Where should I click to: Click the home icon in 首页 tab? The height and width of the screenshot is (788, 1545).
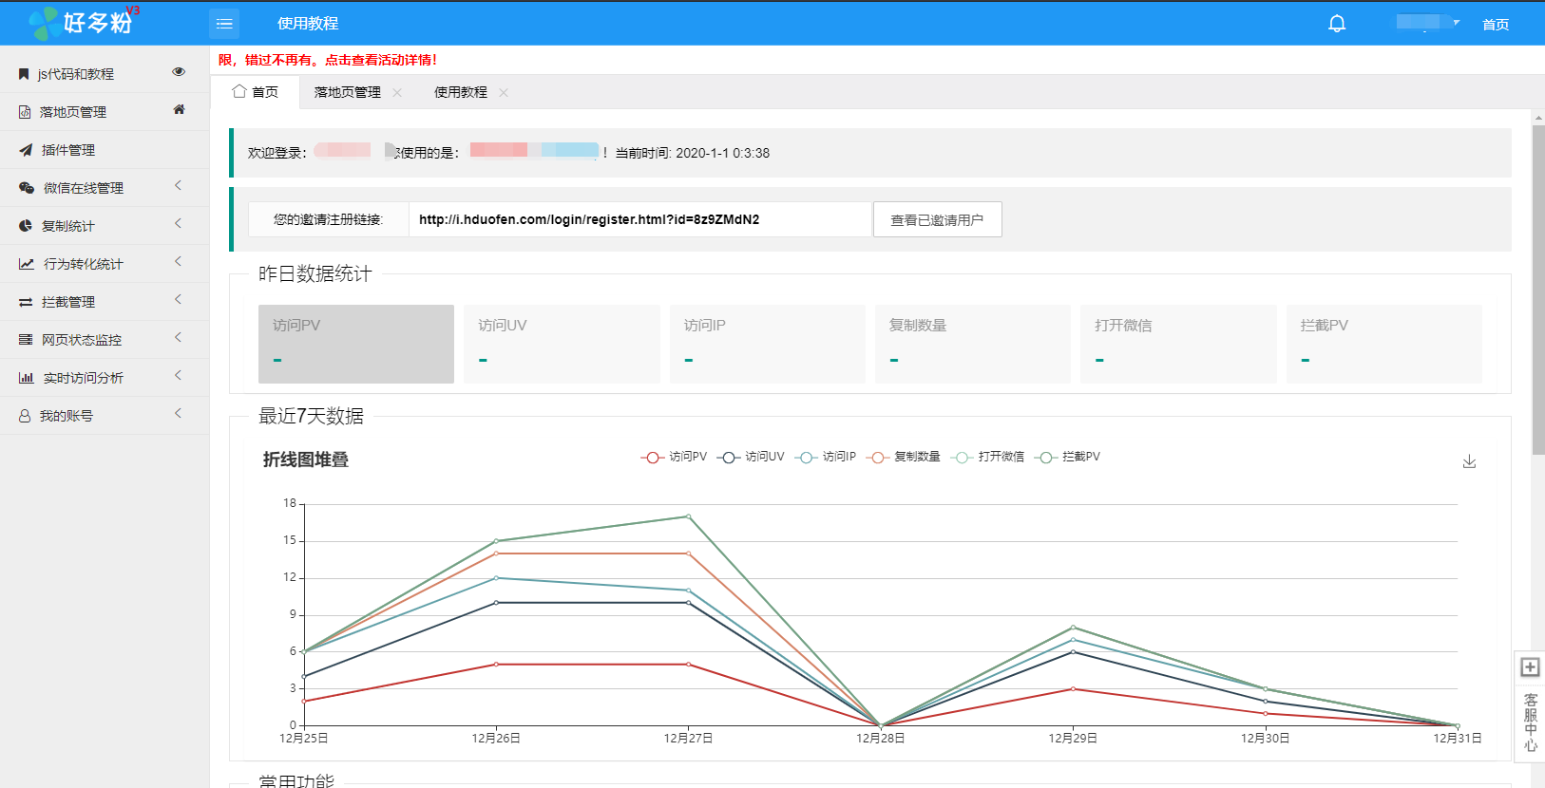pos(239,91)
